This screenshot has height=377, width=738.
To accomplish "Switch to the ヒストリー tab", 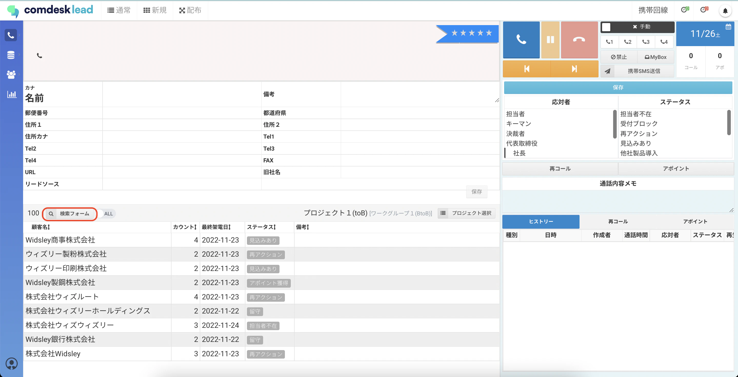I will point(541,222).
